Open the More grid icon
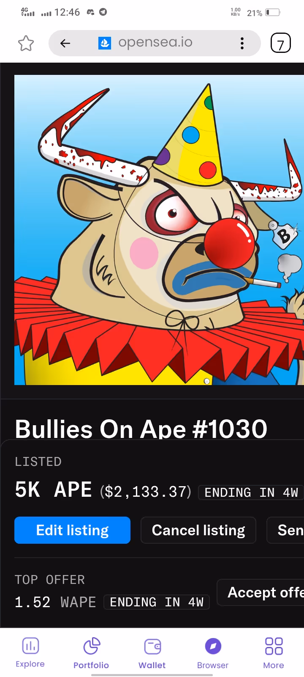 (274, 646)
